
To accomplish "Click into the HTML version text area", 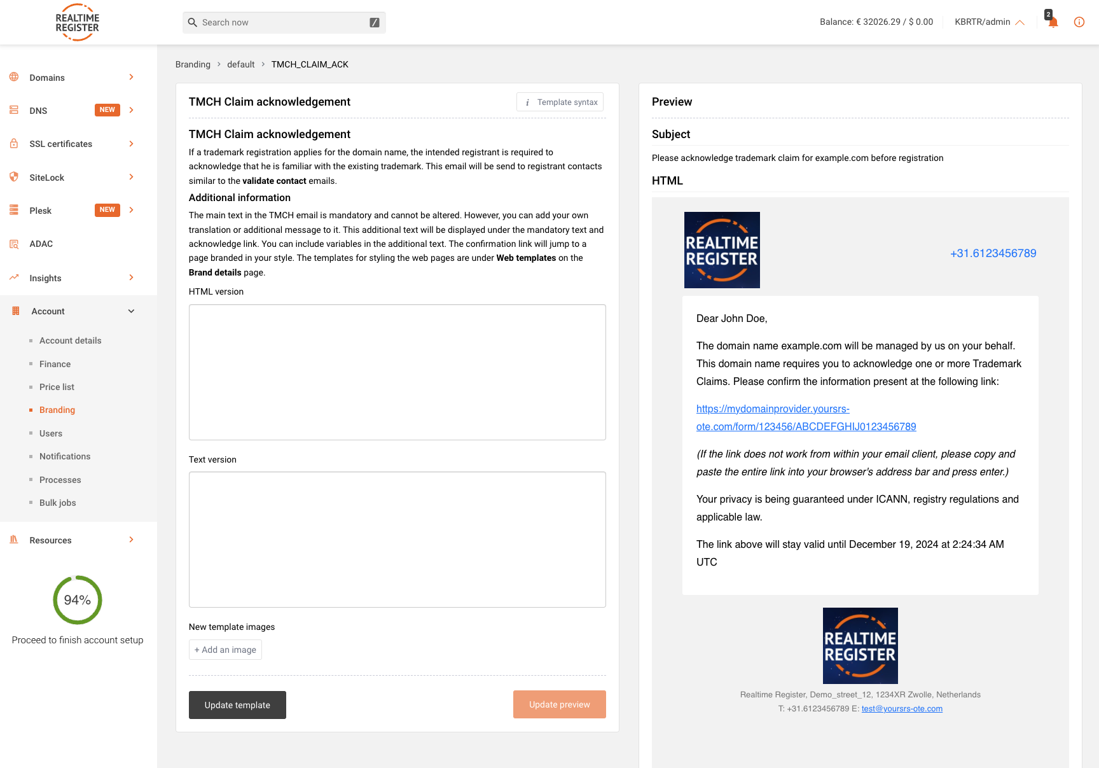I will [397, 372].
